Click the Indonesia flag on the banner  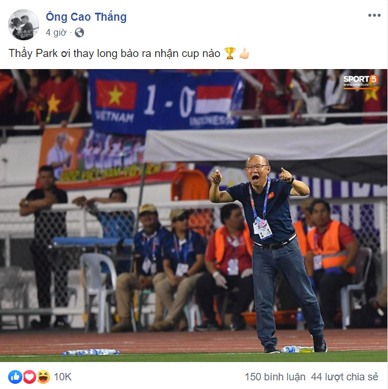point(214,100)
